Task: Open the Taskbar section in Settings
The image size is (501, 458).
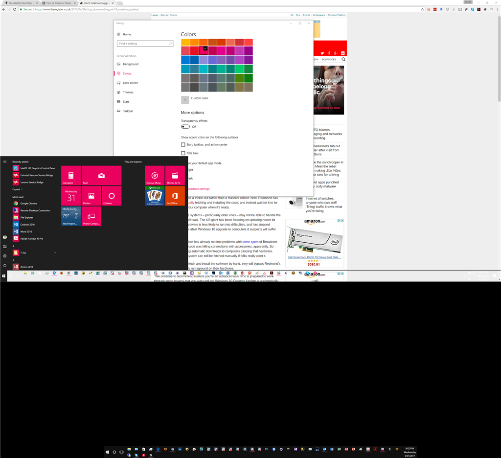Action: 125,111
